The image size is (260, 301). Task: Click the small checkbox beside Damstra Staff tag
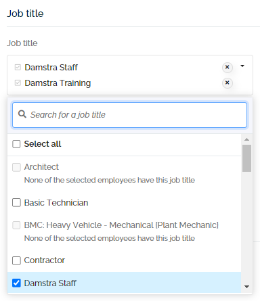point(18,67)
